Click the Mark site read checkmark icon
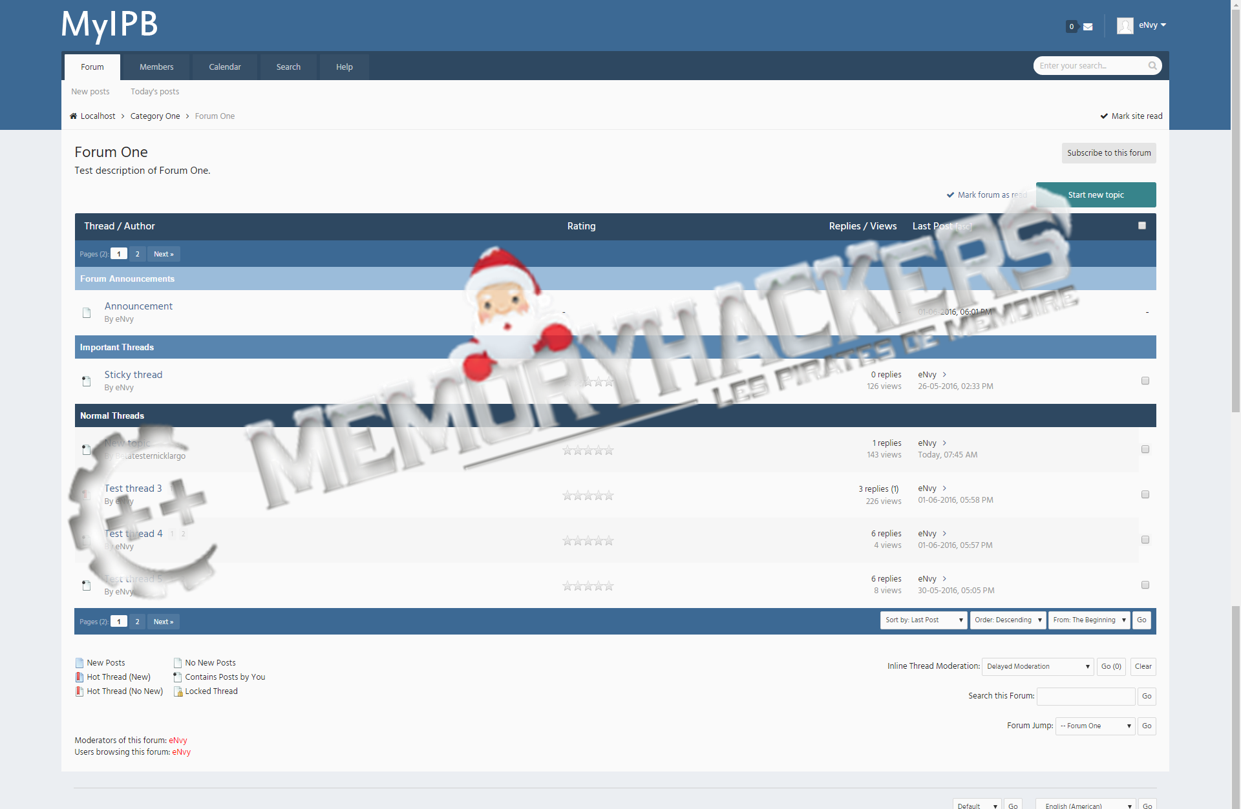Viewport: 1241px width, 809px height. click(1104, 116)
